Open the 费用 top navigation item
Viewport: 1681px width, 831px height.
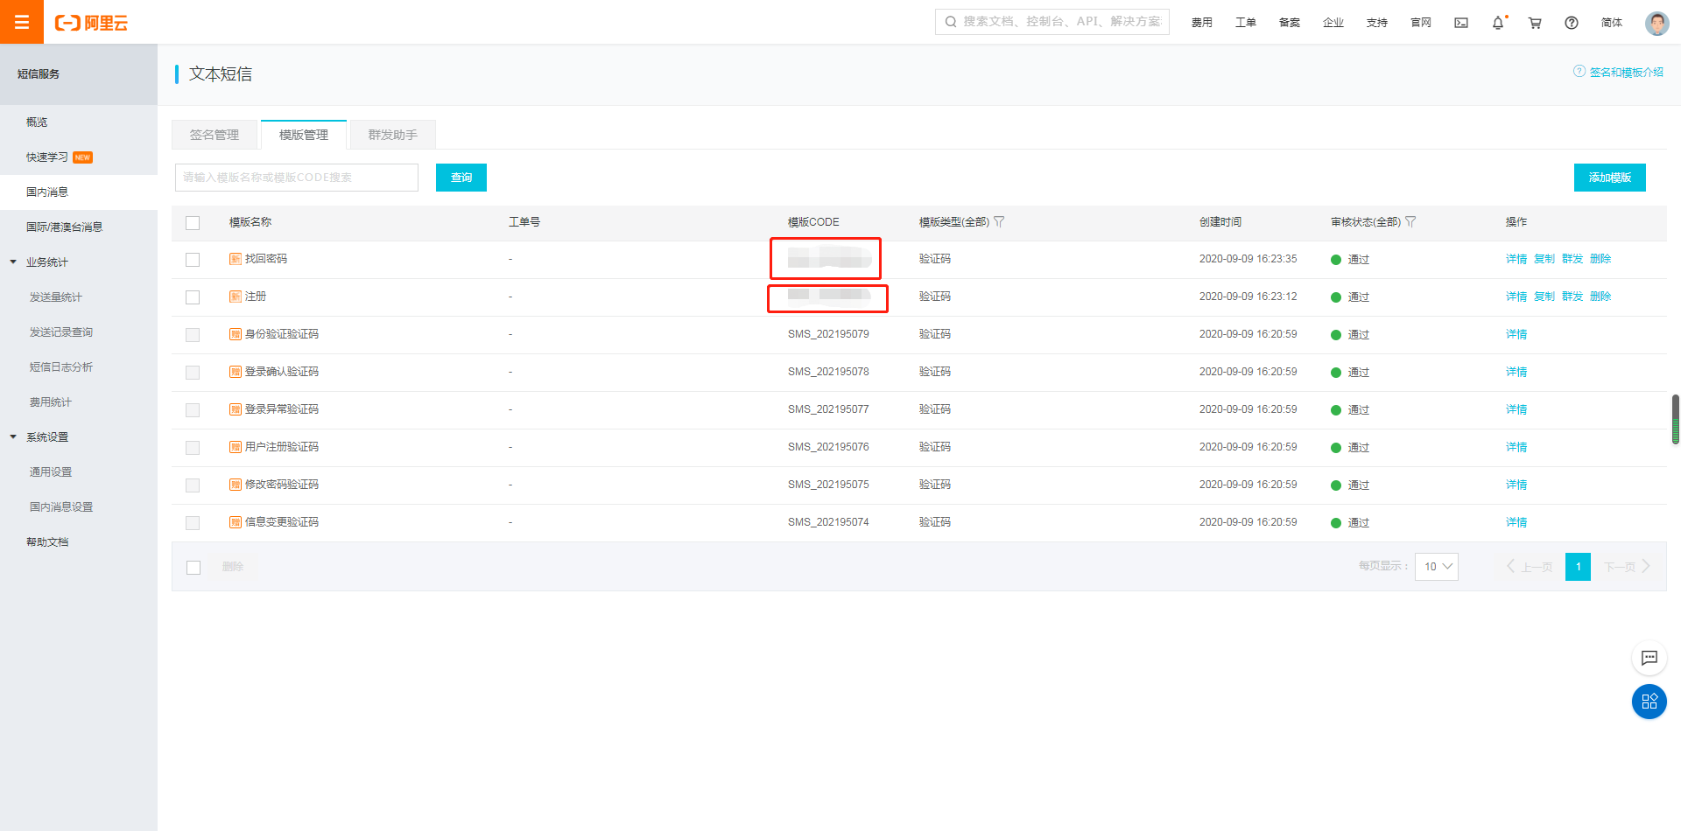tap(1202, 23)
